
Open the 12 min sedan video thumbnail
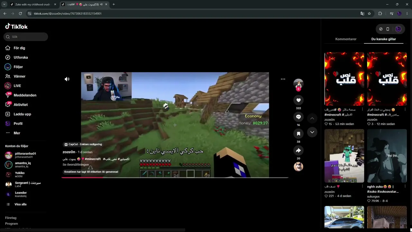tap(387, 79)
